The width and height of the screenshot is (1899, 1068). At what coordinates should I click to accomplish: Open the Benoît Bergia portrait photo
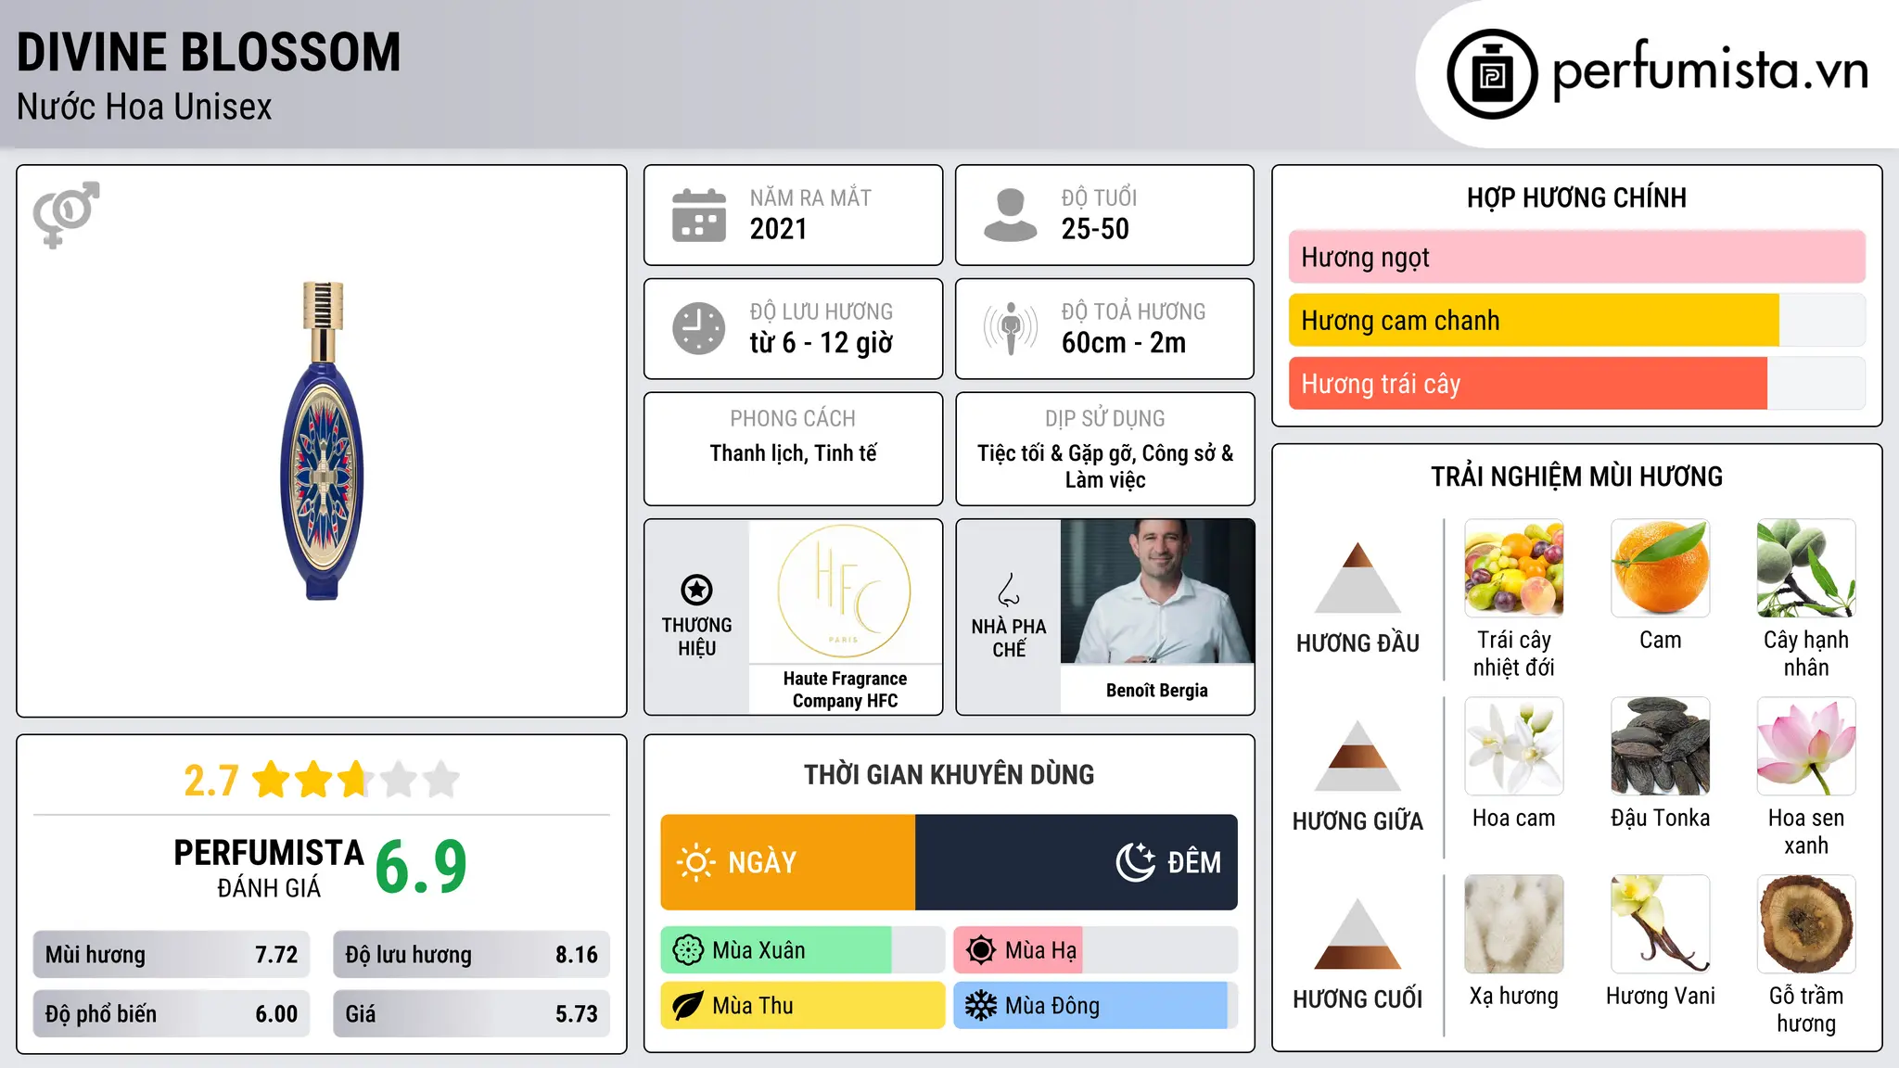point(1157,591)
